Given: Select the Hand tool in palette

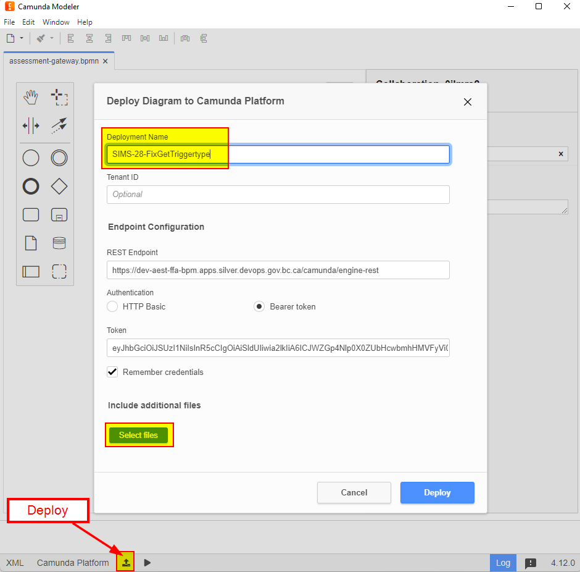Looking at the screenshot, I should tap(31, 98).
